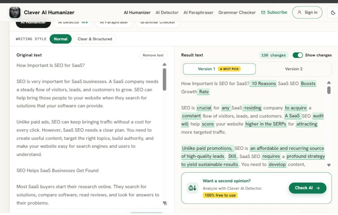Click the Clever AI Humanizer face logo
Viewport: 338px width, 215px height.
[x=15, y=12]
